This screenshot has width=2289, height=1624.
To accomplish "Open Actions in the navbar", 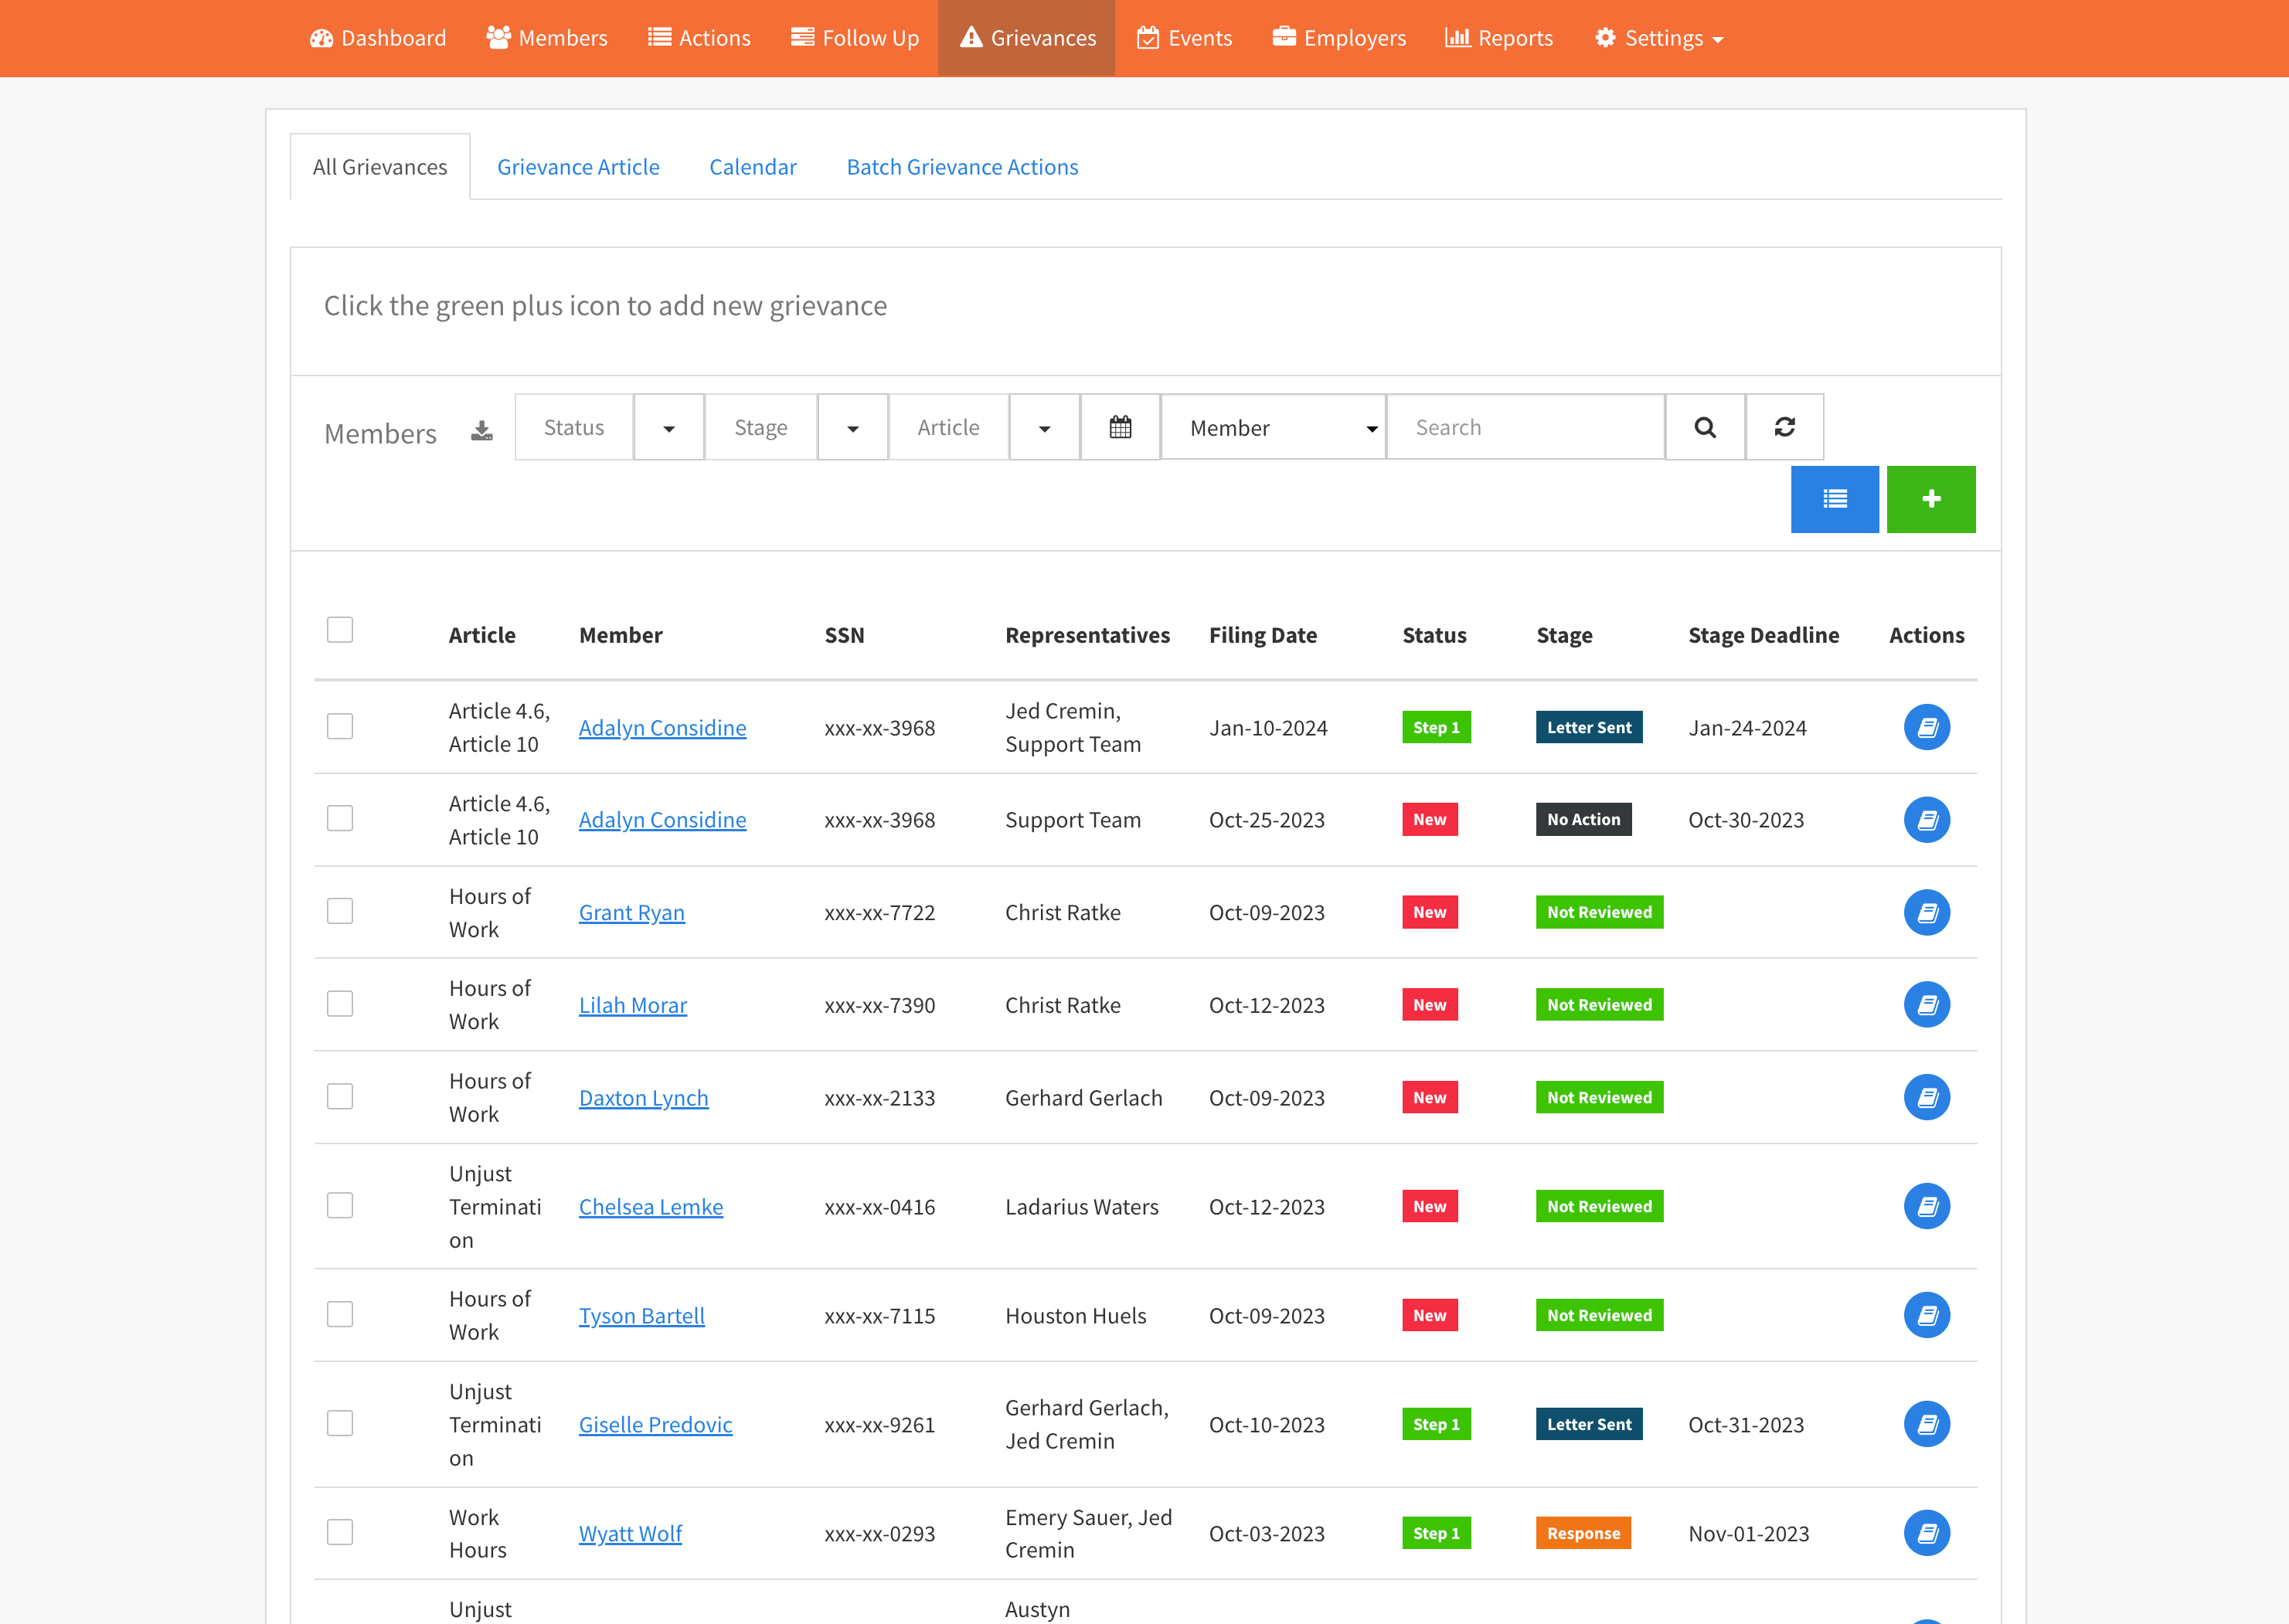I will click(699, 38).
